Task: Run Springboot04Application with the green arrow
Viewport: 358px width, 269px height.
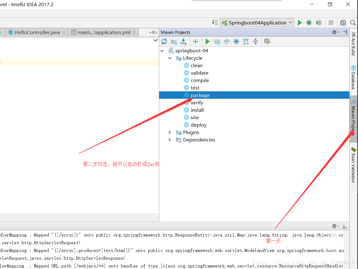Action: pos(300,23)
